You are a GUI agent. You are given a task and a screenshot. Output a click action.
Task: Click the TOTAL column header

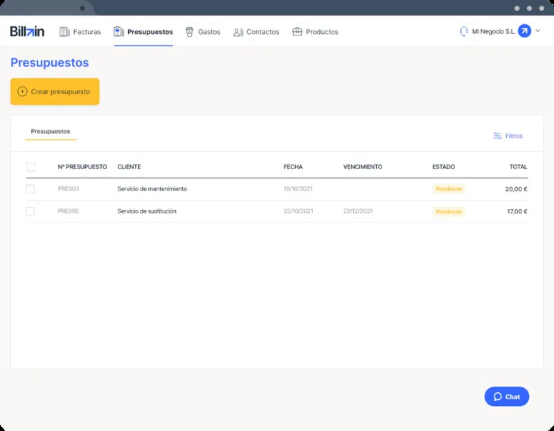[518, 167]
